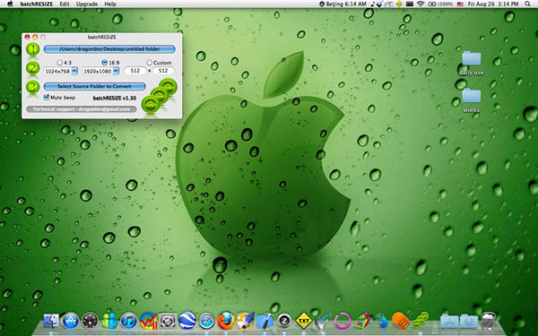Viewport: 538px width, 336px height.
Task: Open the paintbrush drawing app in Dock
Action: coord(246,321)
